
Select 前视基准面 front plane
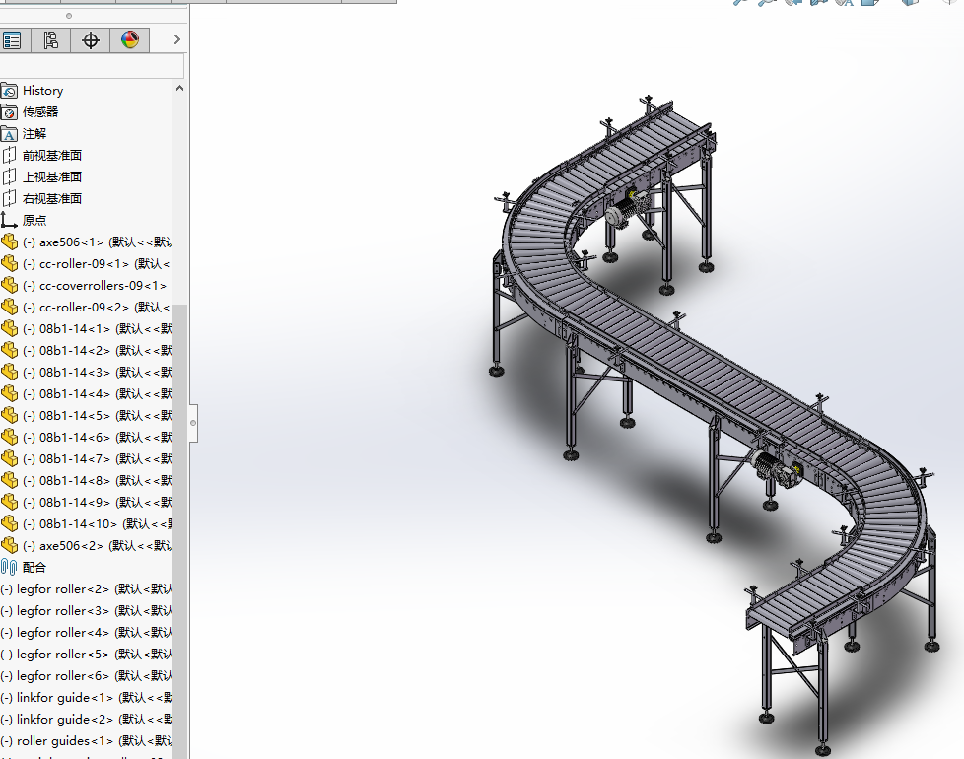tap(51, 156)
